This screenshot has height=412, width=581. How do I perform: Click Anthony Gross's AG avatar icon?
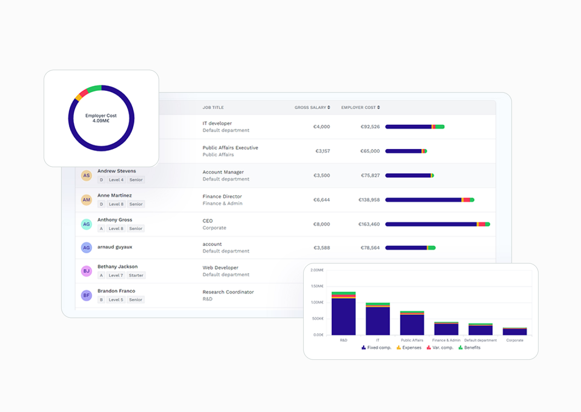coord(86,224)
